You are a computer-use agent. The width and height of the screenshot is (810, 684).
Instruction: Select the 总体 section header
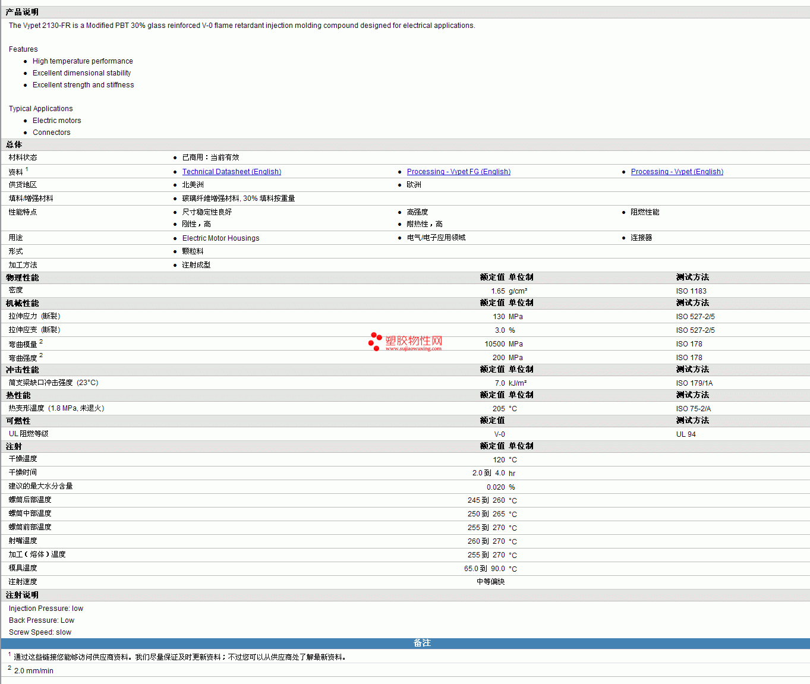(14, 144)
